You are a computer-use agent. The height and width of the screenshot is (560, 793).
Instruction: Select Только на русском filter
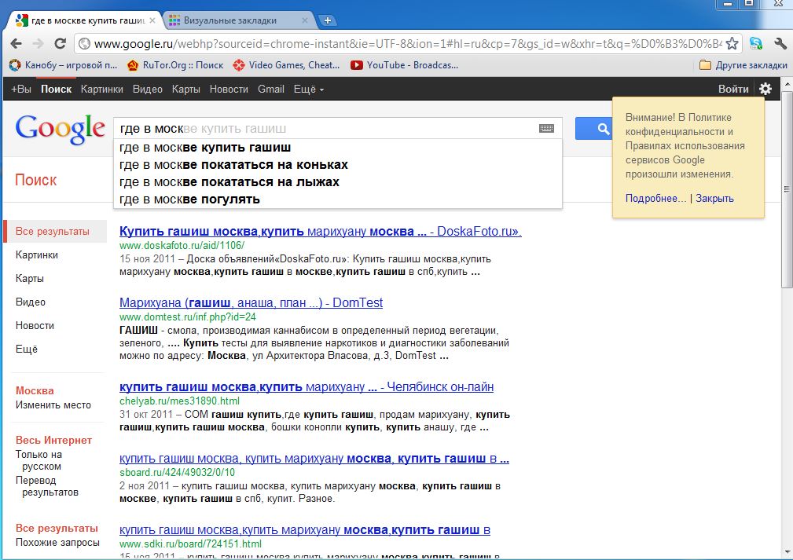click(x=39, y=460)
